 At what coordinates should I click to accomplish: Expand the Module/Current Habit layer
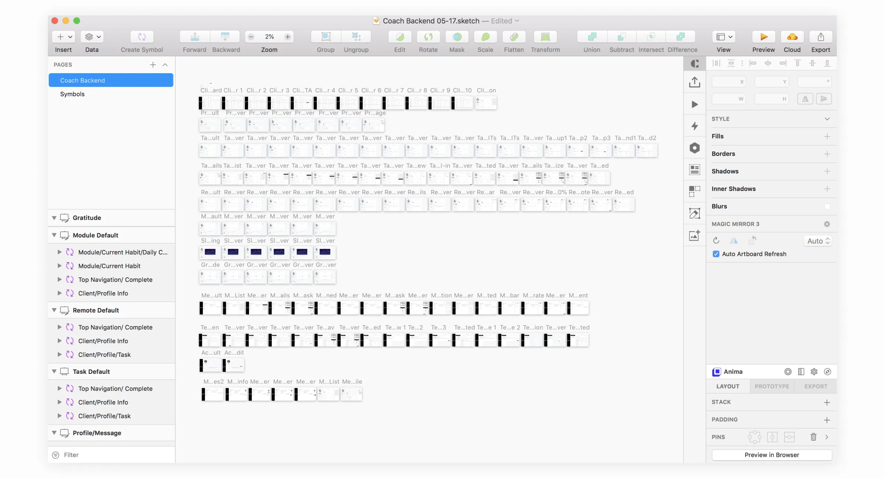(59, 266)
